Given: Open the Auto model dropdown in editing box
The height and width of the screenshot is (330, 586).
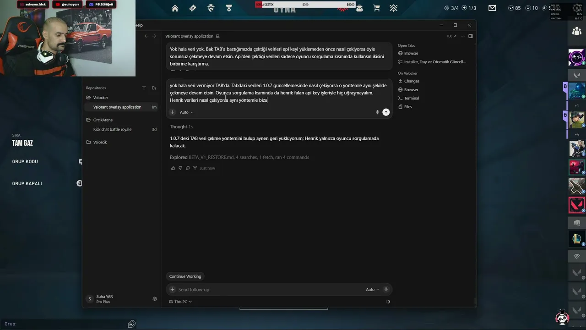Looking at the screenshot, I should (x=186, y=112).
